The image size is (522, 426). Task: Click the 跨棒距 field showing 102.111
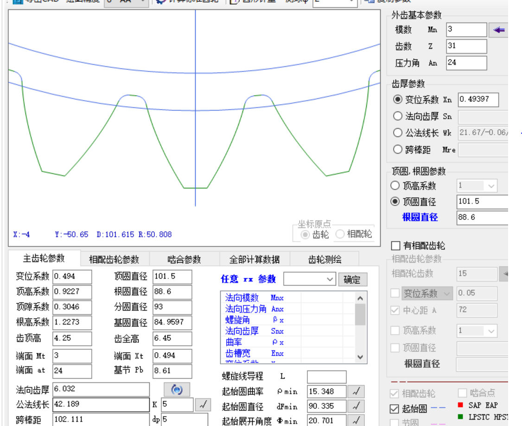click(x=101, y=420)
